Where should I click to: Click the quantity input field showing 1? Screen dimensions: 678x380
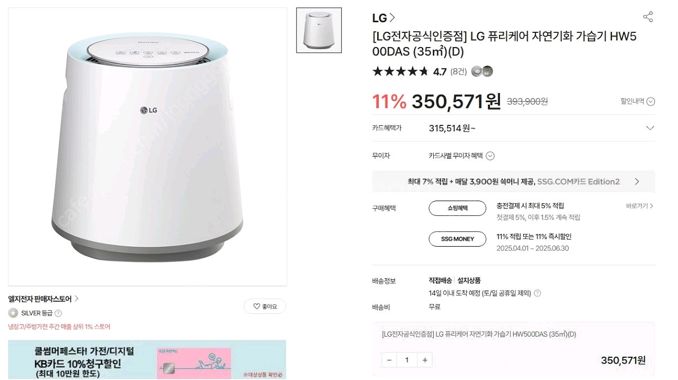click(407, 359)
